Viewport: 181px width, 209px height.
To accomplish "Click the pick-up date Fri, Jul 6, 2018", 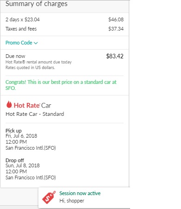I will pos(21,136).
